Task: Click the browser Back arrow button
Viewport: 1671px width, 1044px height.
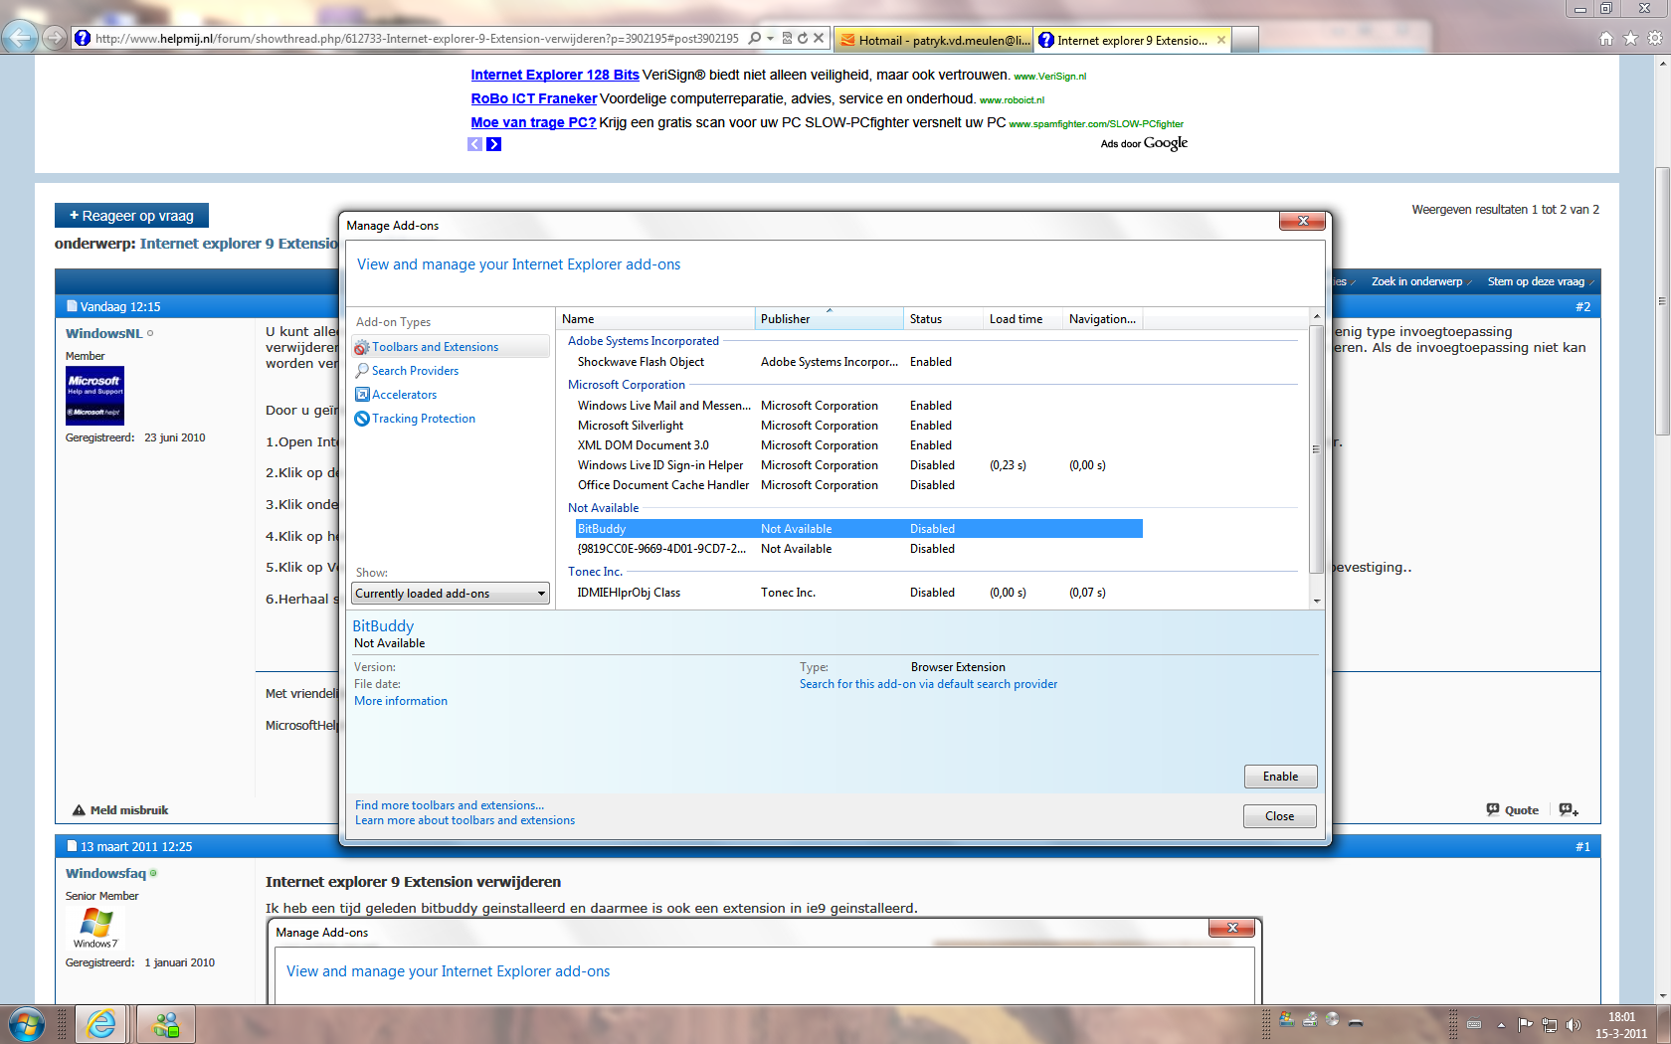Action: point(20,38)
